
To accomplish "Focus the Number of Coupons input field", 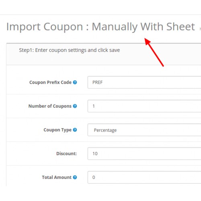I will coord(144,106).
